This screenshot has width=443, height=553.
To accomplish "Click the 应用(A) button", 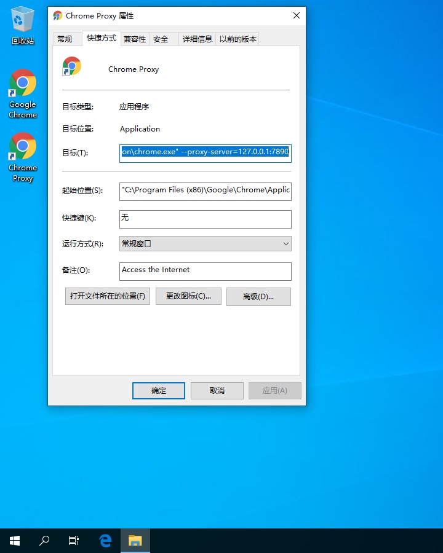I will click(275, 390).
